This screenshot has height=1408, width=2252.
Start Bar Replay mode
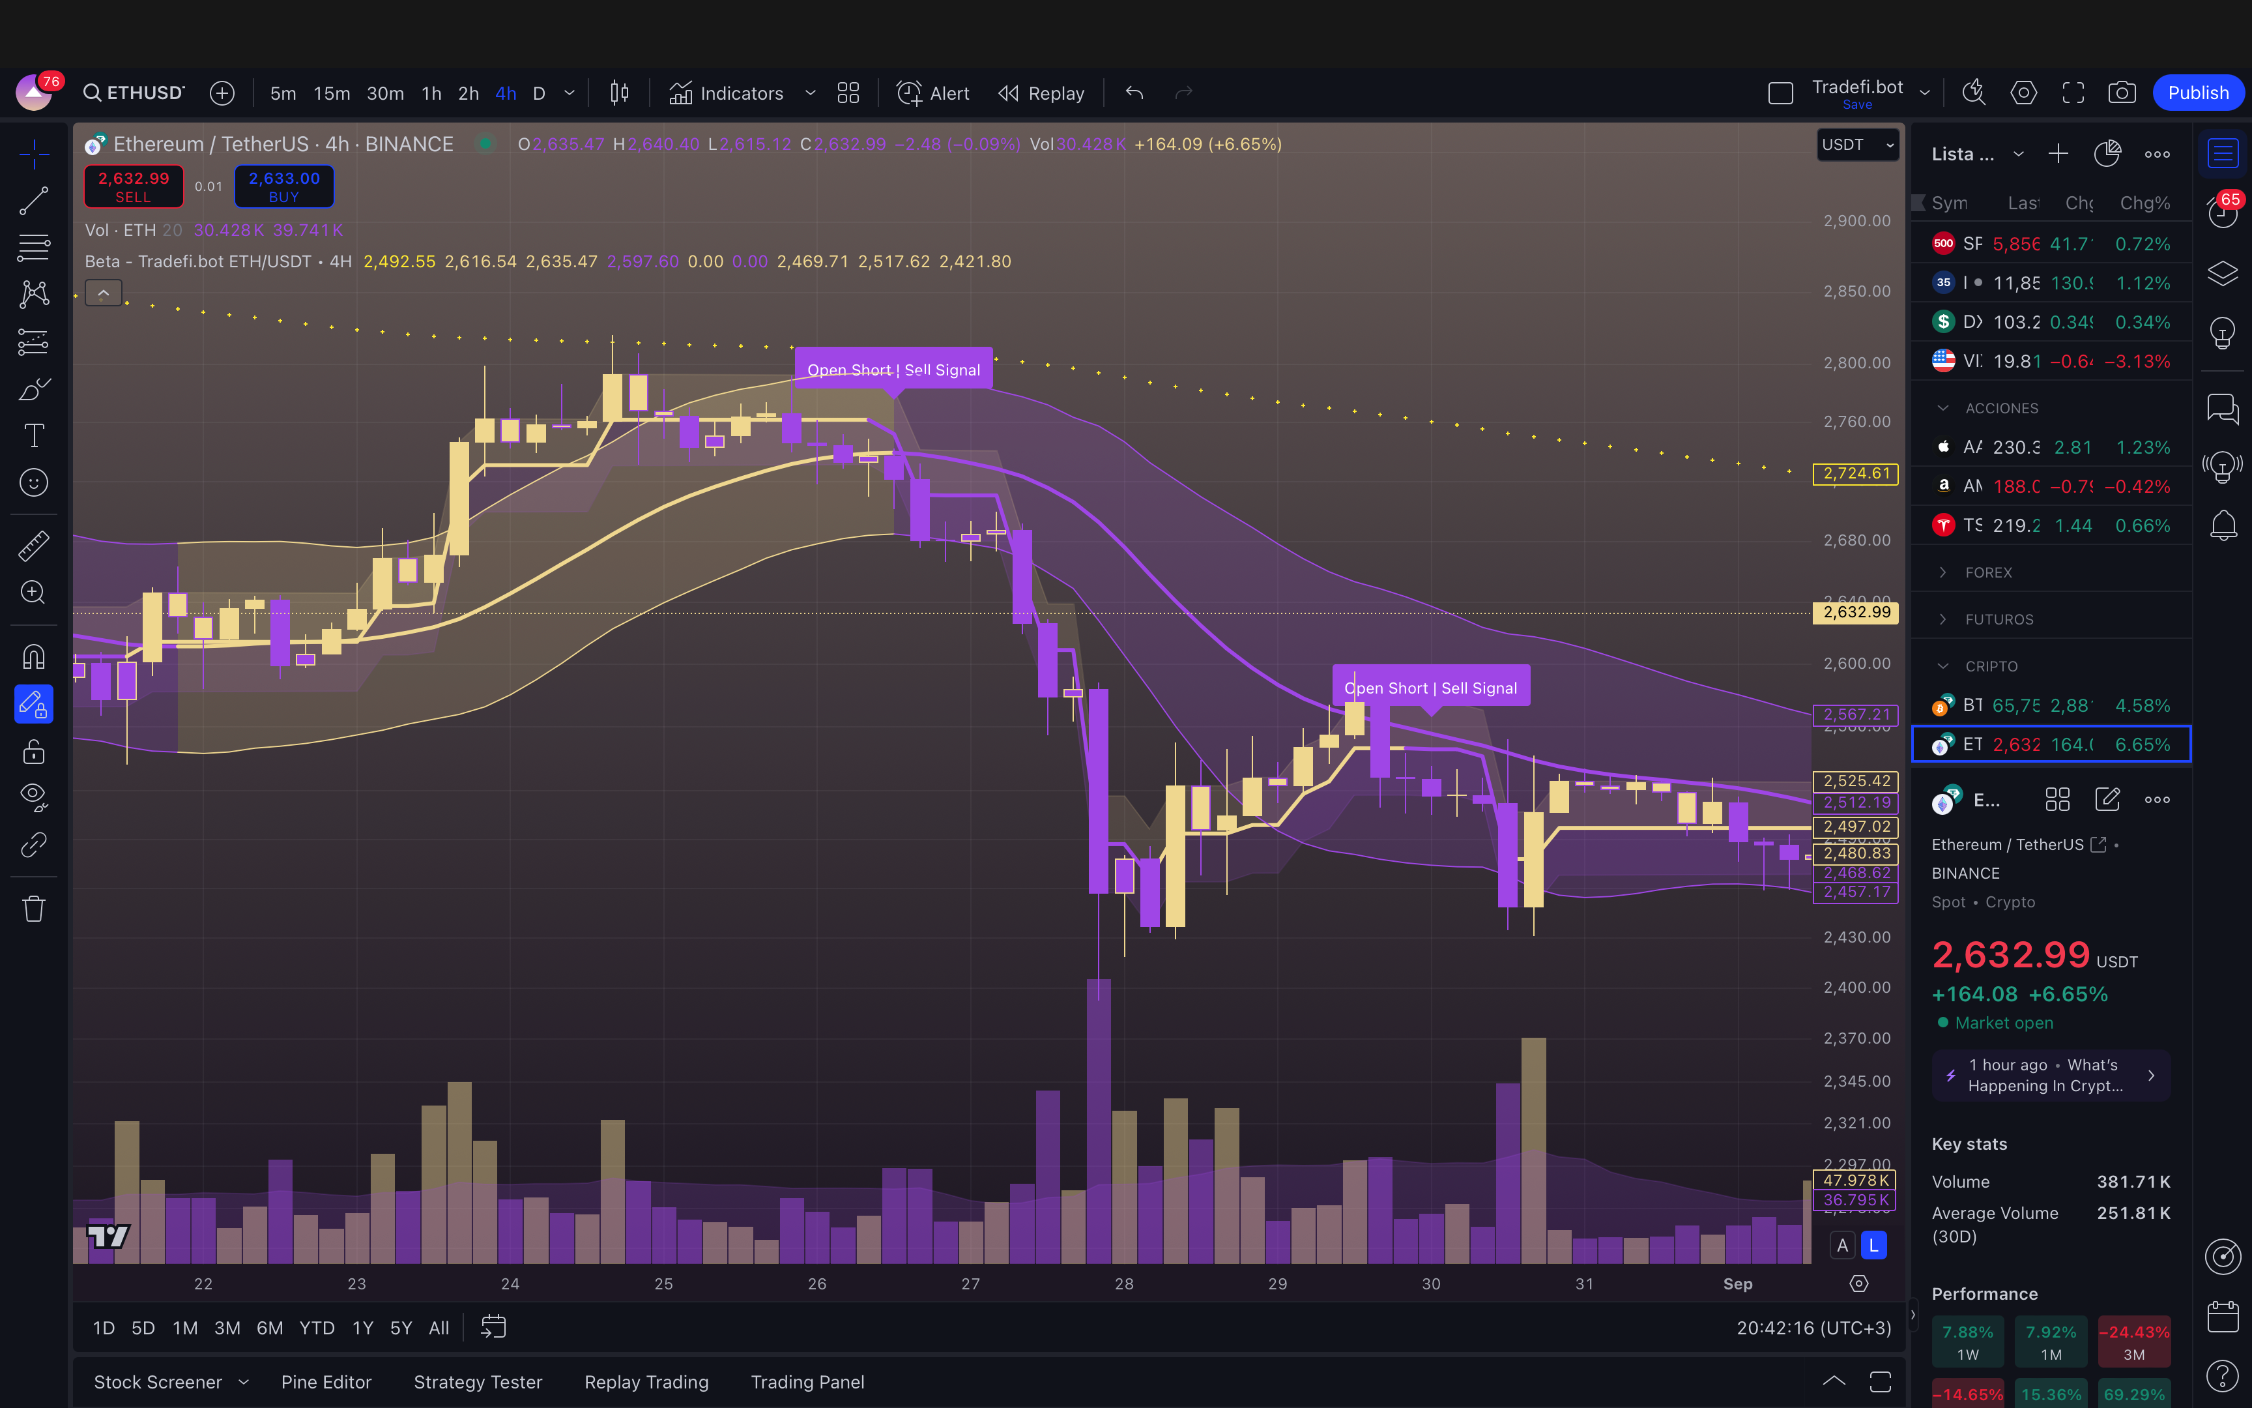tap(1041, 93)
